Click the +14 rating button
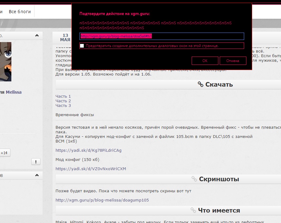 click(x=5, y=153)
